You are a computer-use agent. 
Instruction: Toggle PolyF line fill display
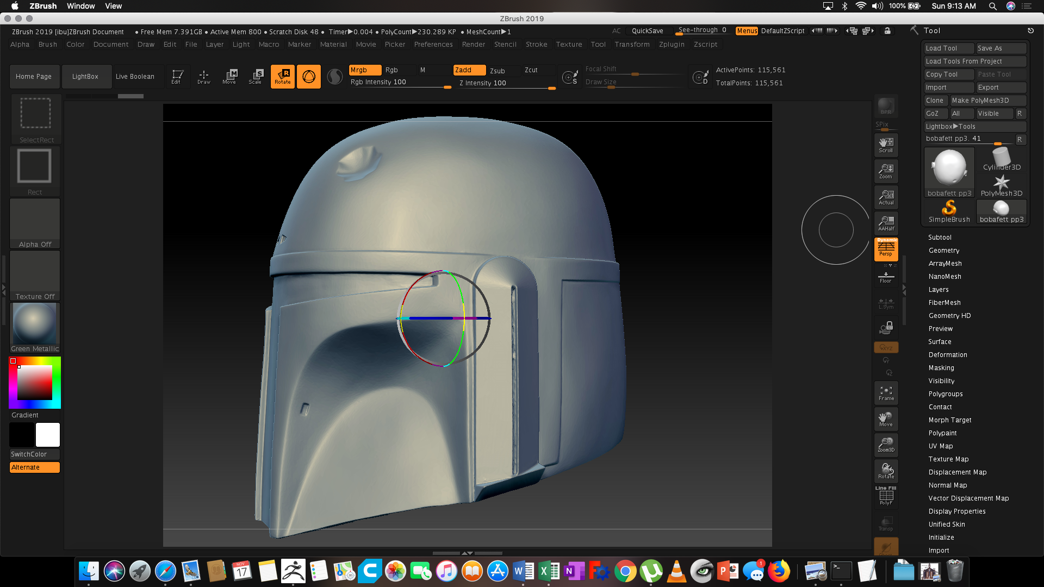tap(886, 496)
